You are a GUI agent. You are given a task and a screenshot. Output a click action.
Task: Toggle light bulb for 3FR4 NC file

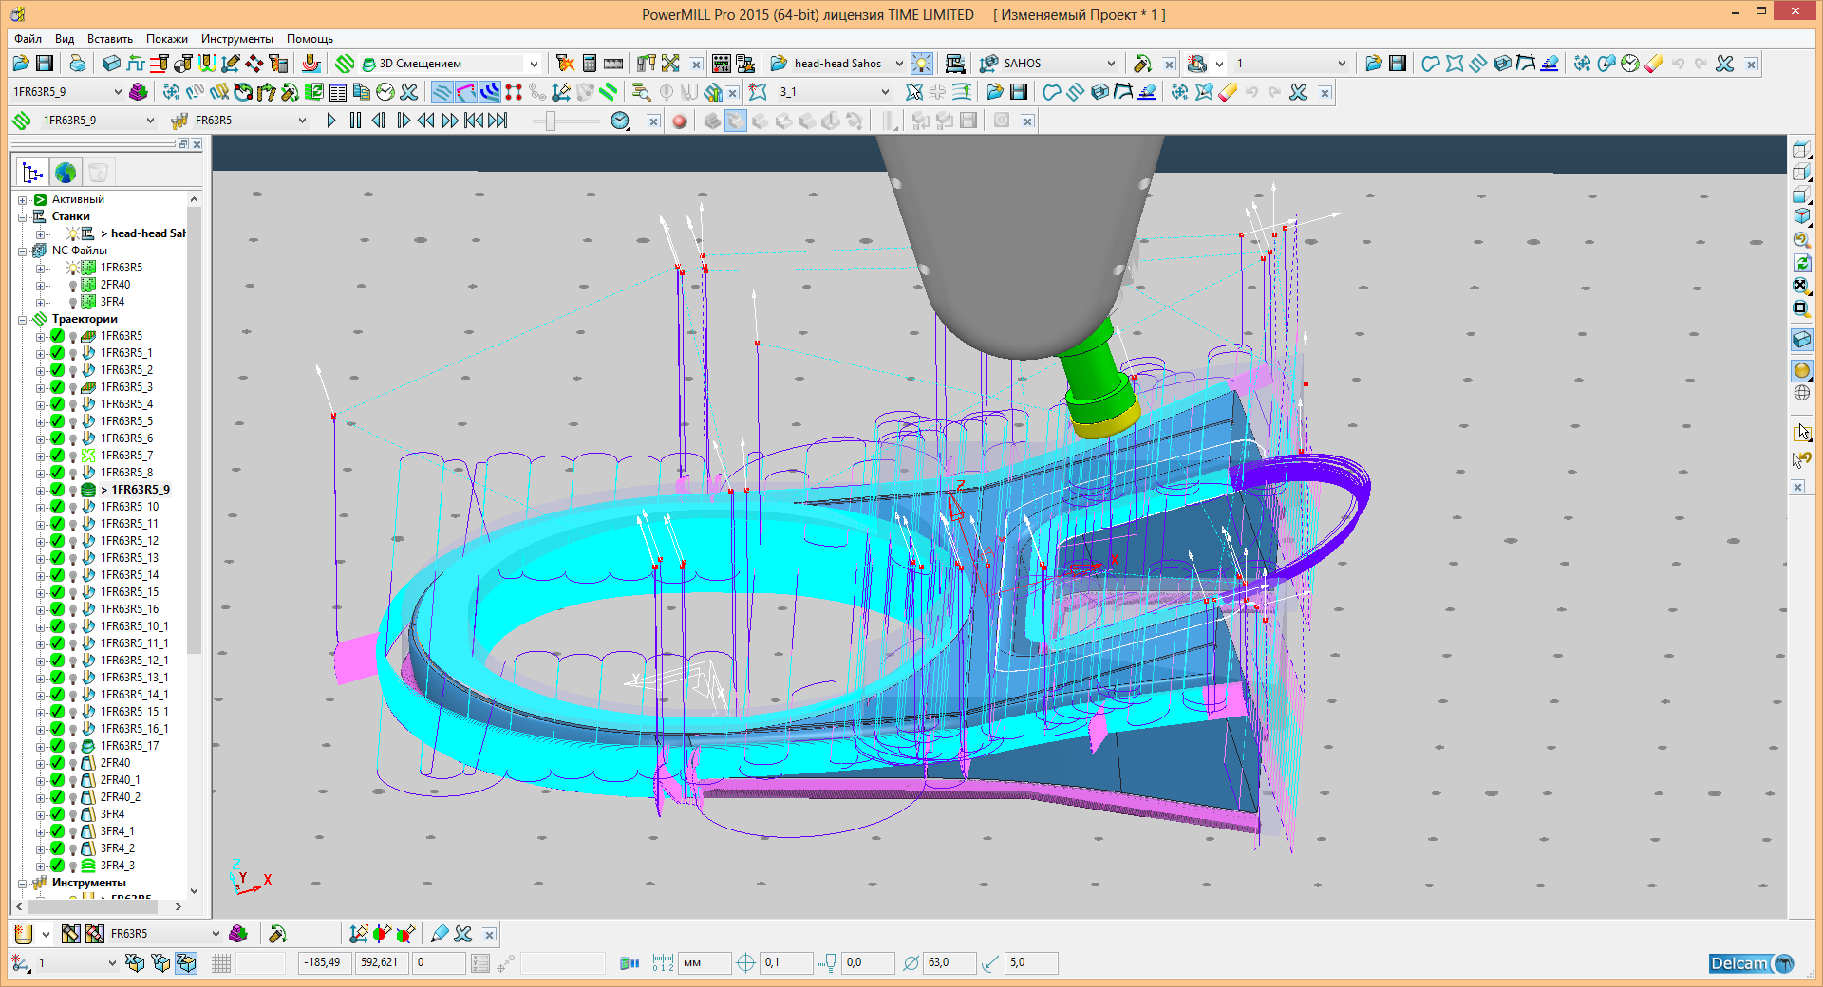73,302
